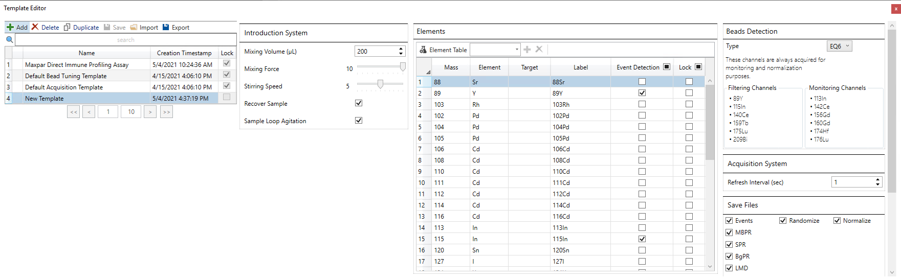This screenshot has height=280, width=901.
Task: Select Default Acquisition Template row
Action: coord(120,87)
